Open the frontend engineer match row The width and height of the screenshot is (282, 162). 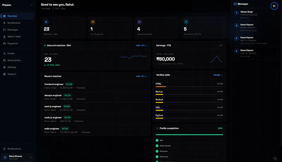tap(96, 86)
